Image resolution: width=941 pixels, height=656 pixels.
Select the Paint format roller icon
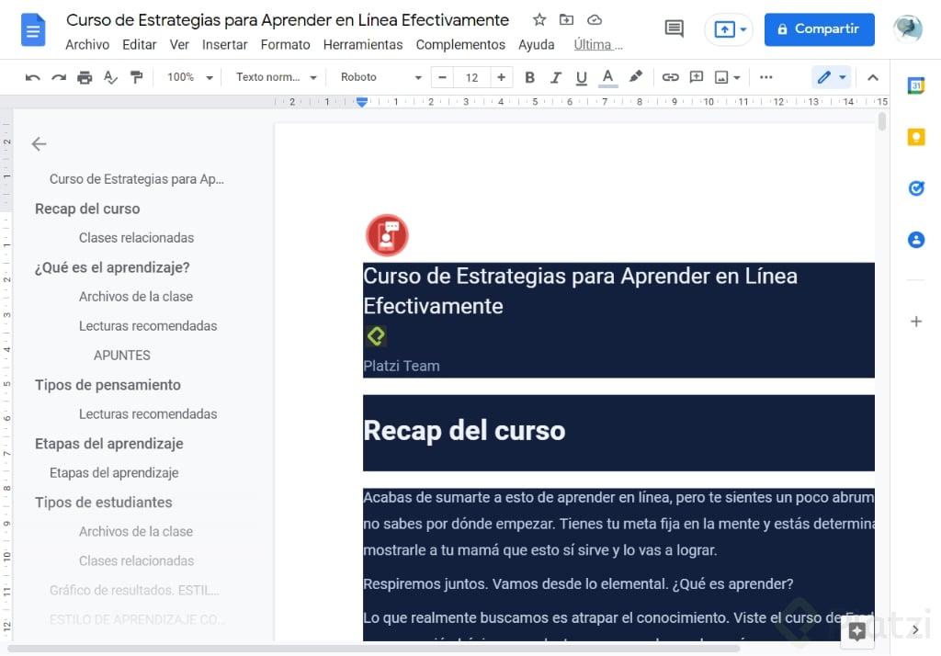[x=136, y=77]
